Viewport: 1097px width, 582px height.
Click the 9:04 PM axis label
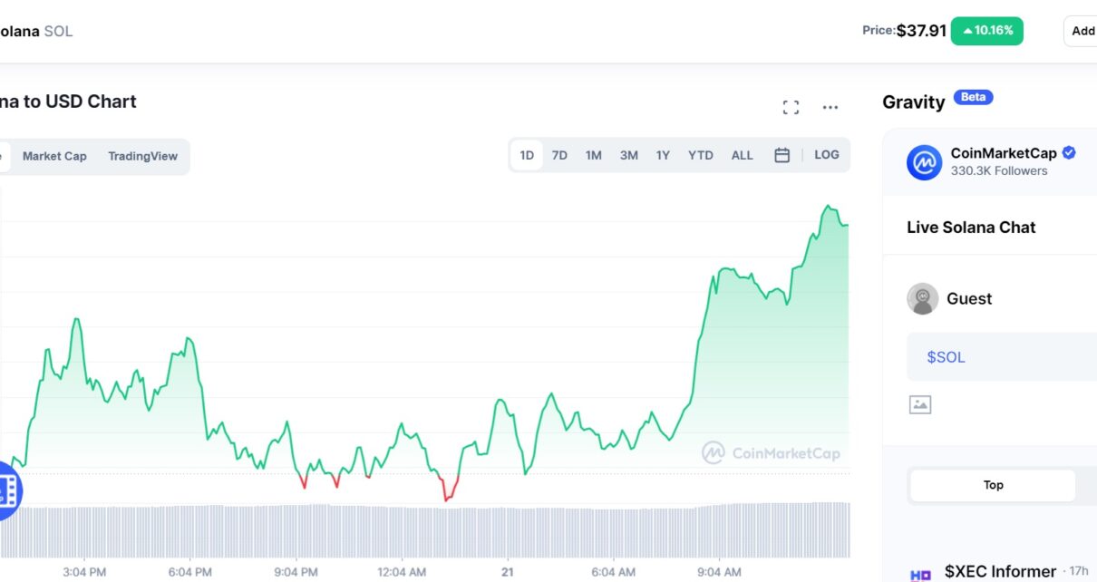(296, 572)
